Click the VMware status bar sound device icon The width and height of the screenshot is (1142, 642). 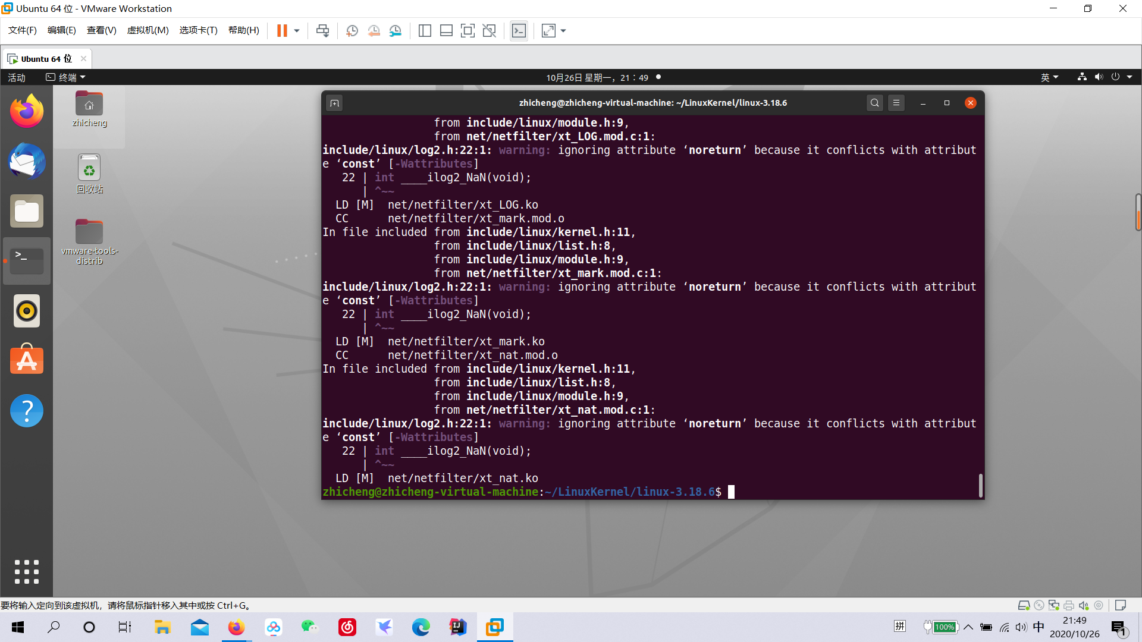coord(1084,605)
